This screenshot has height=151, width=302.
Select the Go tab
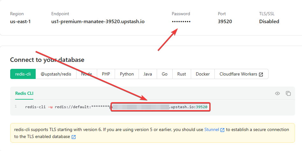[164, 74]
